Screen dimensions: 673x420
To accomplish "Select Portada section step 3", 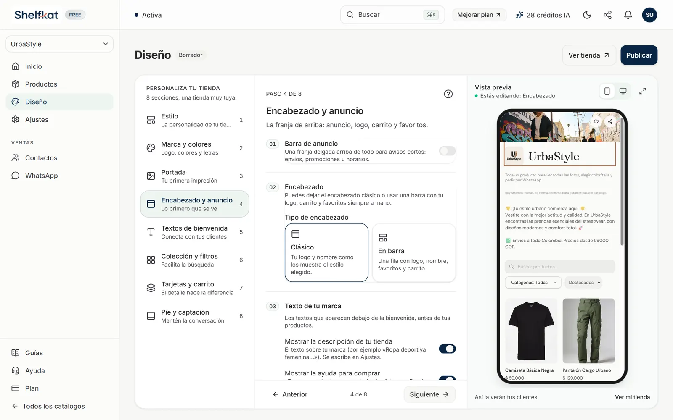I will [194, 176].
